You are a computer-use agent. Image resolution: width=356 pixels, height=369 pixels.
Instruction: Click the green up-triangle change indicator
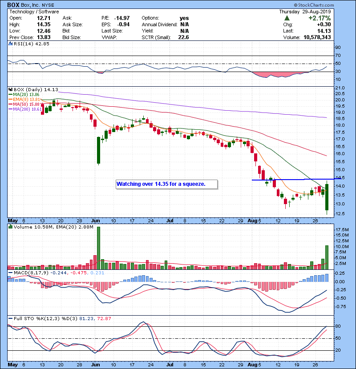click(x=287, y=18)
